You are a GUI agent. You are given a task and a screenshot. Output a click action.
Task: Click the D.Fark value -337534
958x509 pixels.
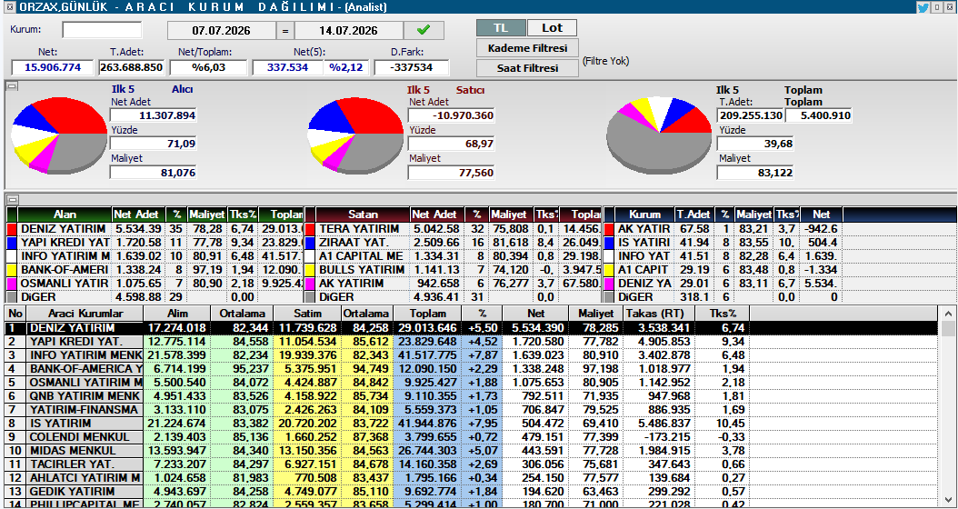[412, 68]
